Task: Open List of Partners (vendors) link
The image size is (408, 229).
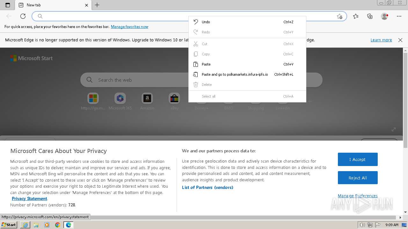Action: point(208,187)
